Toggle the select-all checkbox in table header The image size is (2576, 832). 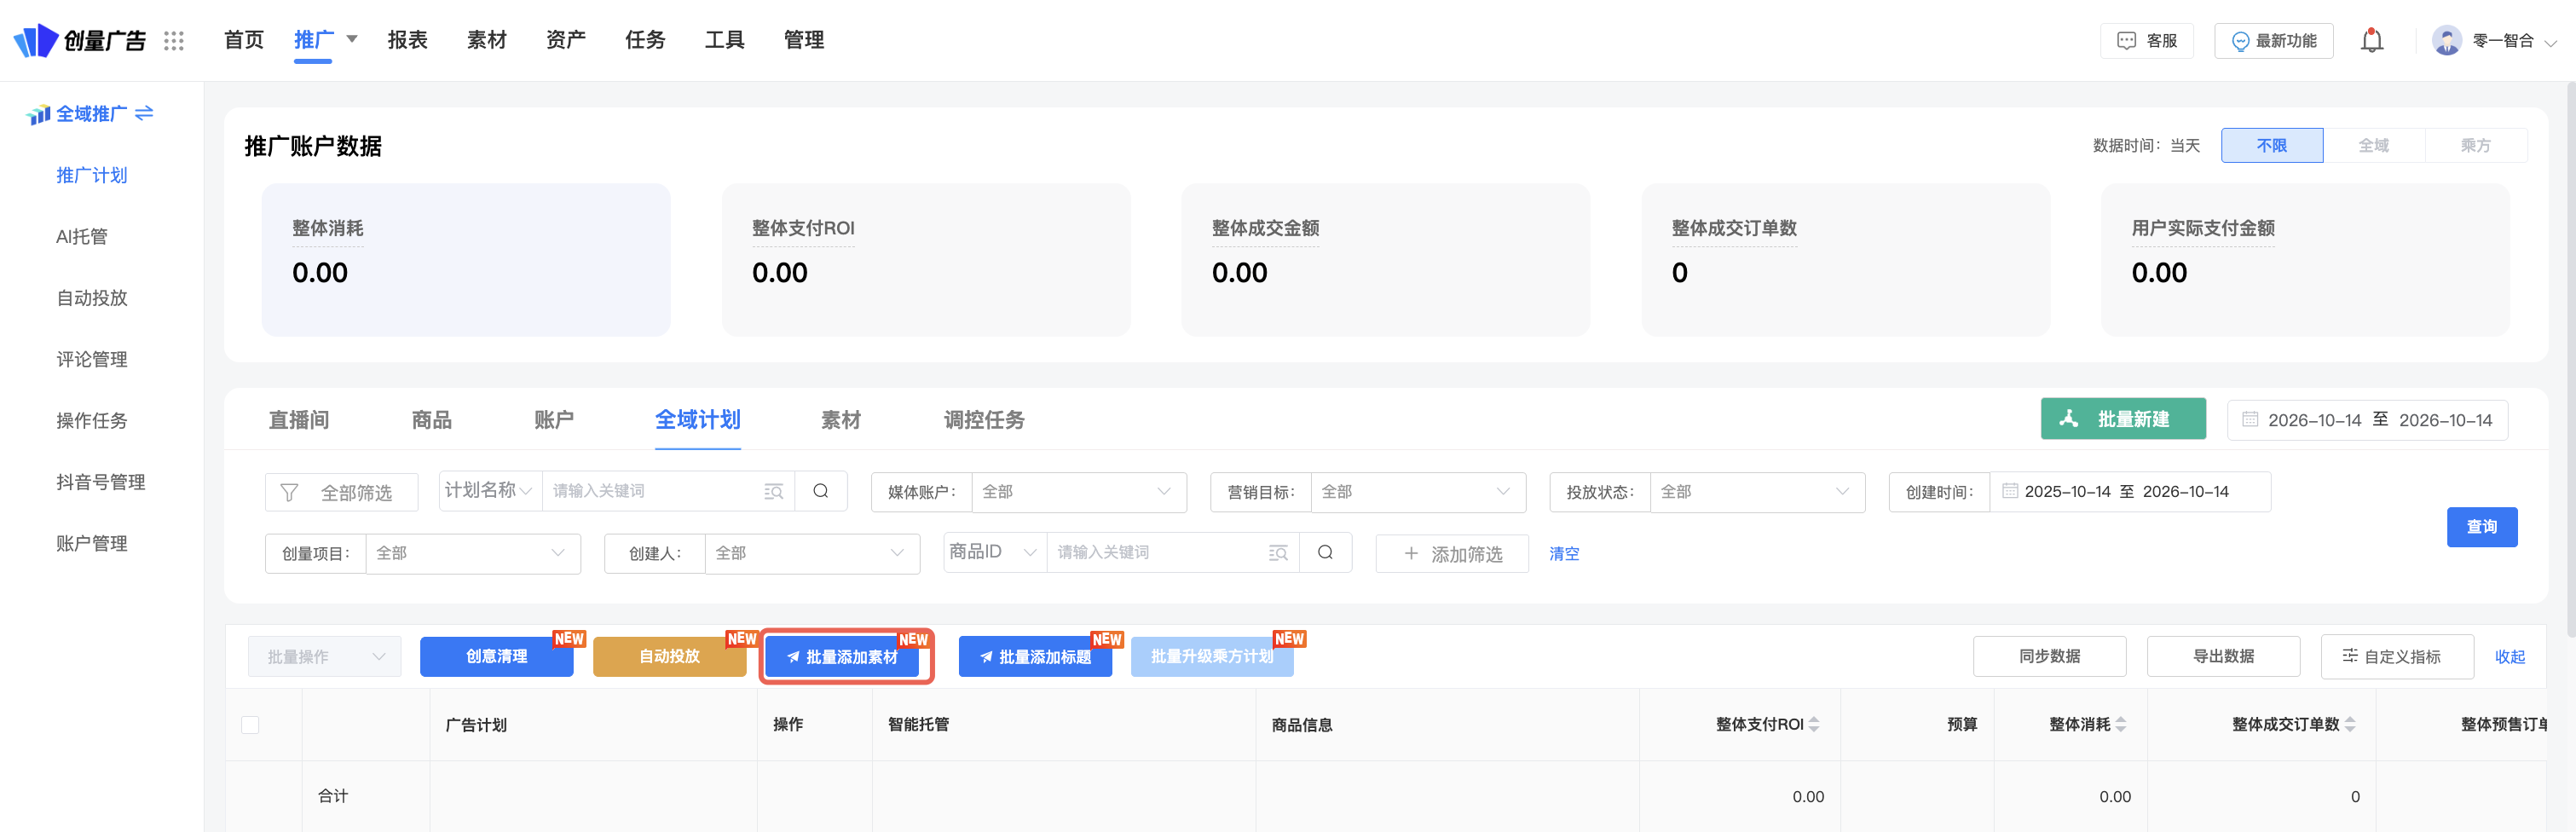(250, 724)
